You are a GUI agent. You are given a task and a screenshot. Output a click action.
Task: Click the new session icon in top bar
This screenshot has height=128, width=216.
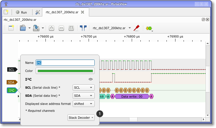point(6,12)
